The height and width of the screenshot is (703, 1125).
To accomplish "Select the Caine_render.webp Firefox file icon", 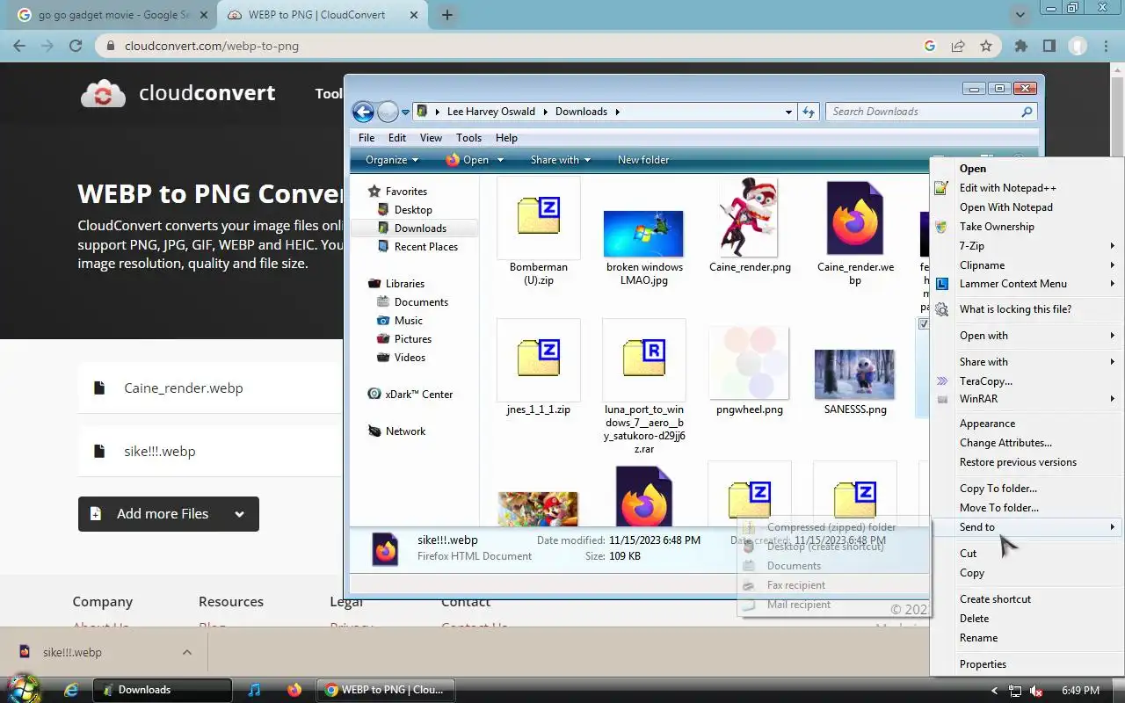I will [855, 219].
